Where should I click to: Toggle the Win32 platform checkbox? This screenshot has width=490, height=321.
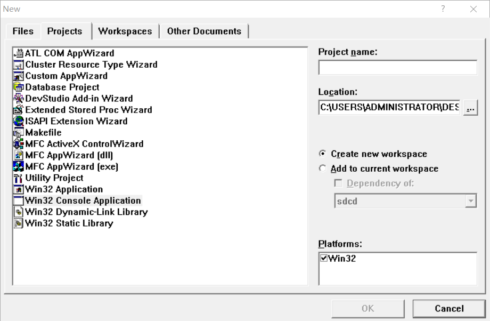click(324, 258)
